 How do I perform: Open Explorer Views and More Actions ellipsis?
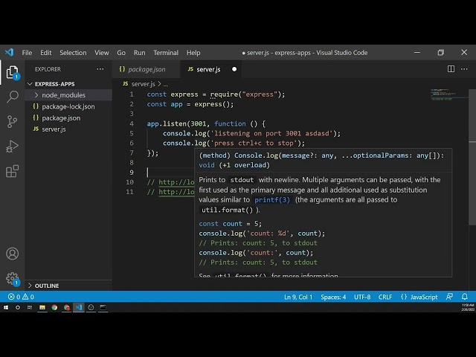(100, 69)
